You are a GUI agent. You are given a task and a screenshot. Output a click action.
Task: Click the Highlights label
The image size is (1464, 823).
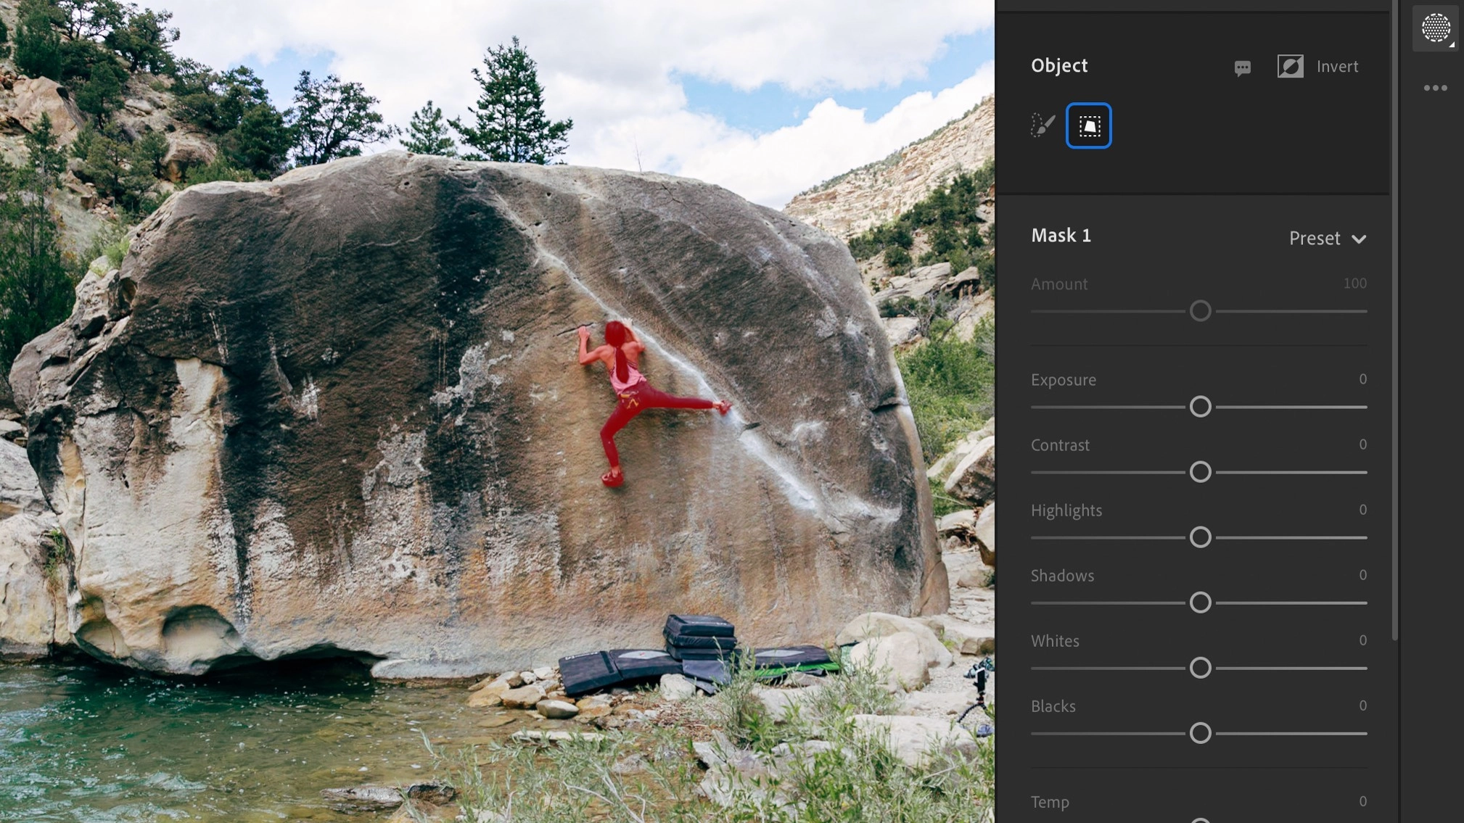pos(1066,510)
